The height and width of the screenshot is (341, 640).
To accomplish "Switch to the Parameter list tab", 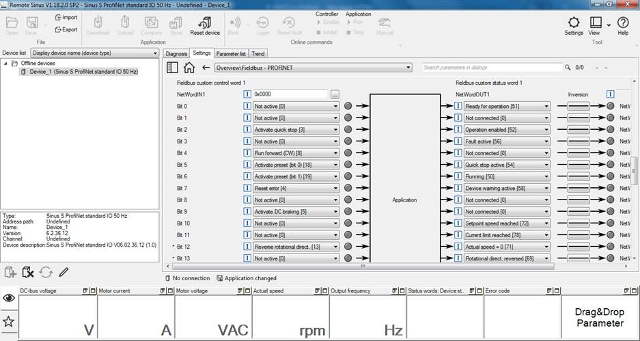I will pyautogui.click(x=231, y=53).
